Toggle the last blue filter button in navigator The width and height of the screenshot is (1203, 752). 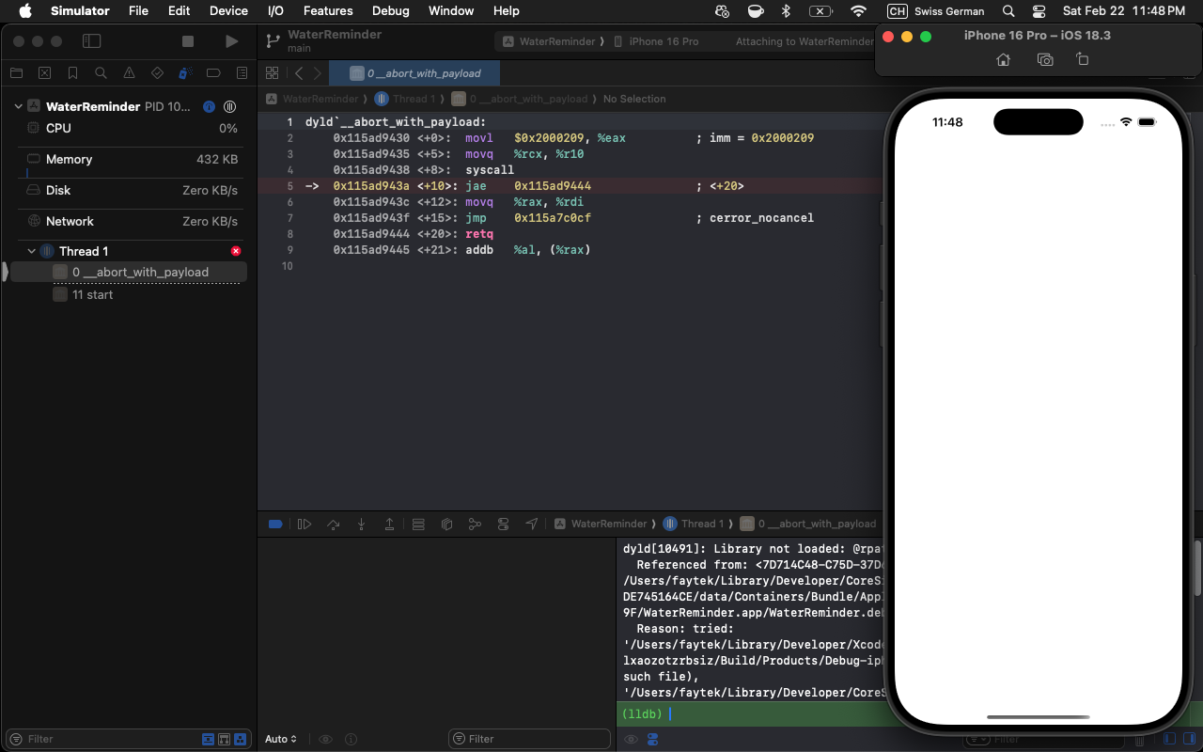(x=241, y=739)
